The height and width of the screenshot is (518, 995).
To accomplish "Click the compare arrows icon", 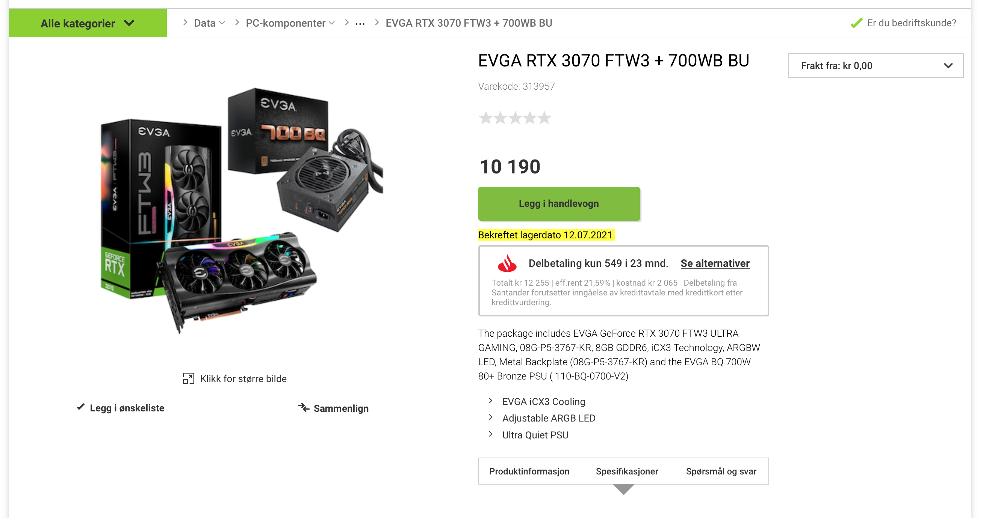I will pyautogui.click(x=304, y=407).
